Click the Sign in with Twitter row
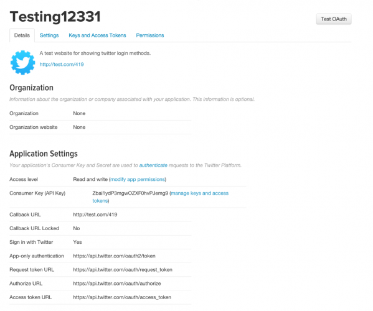Screen dimensions: 373x311 [x=100, y=242]
